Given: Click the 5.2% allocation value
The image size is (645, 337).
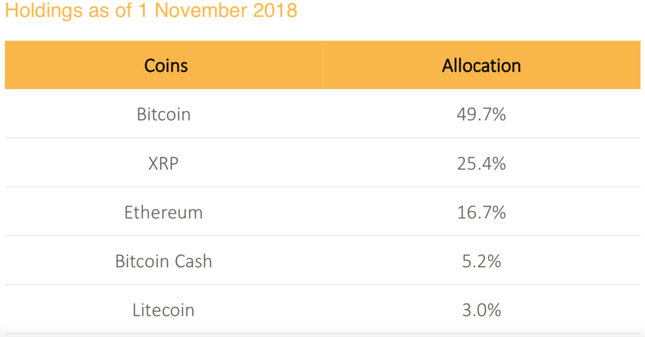Looking at the screenshot, I should coord(481,261).
